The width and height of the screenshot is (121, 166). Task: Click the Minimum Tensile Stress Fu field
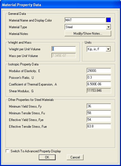coord(99,113)
